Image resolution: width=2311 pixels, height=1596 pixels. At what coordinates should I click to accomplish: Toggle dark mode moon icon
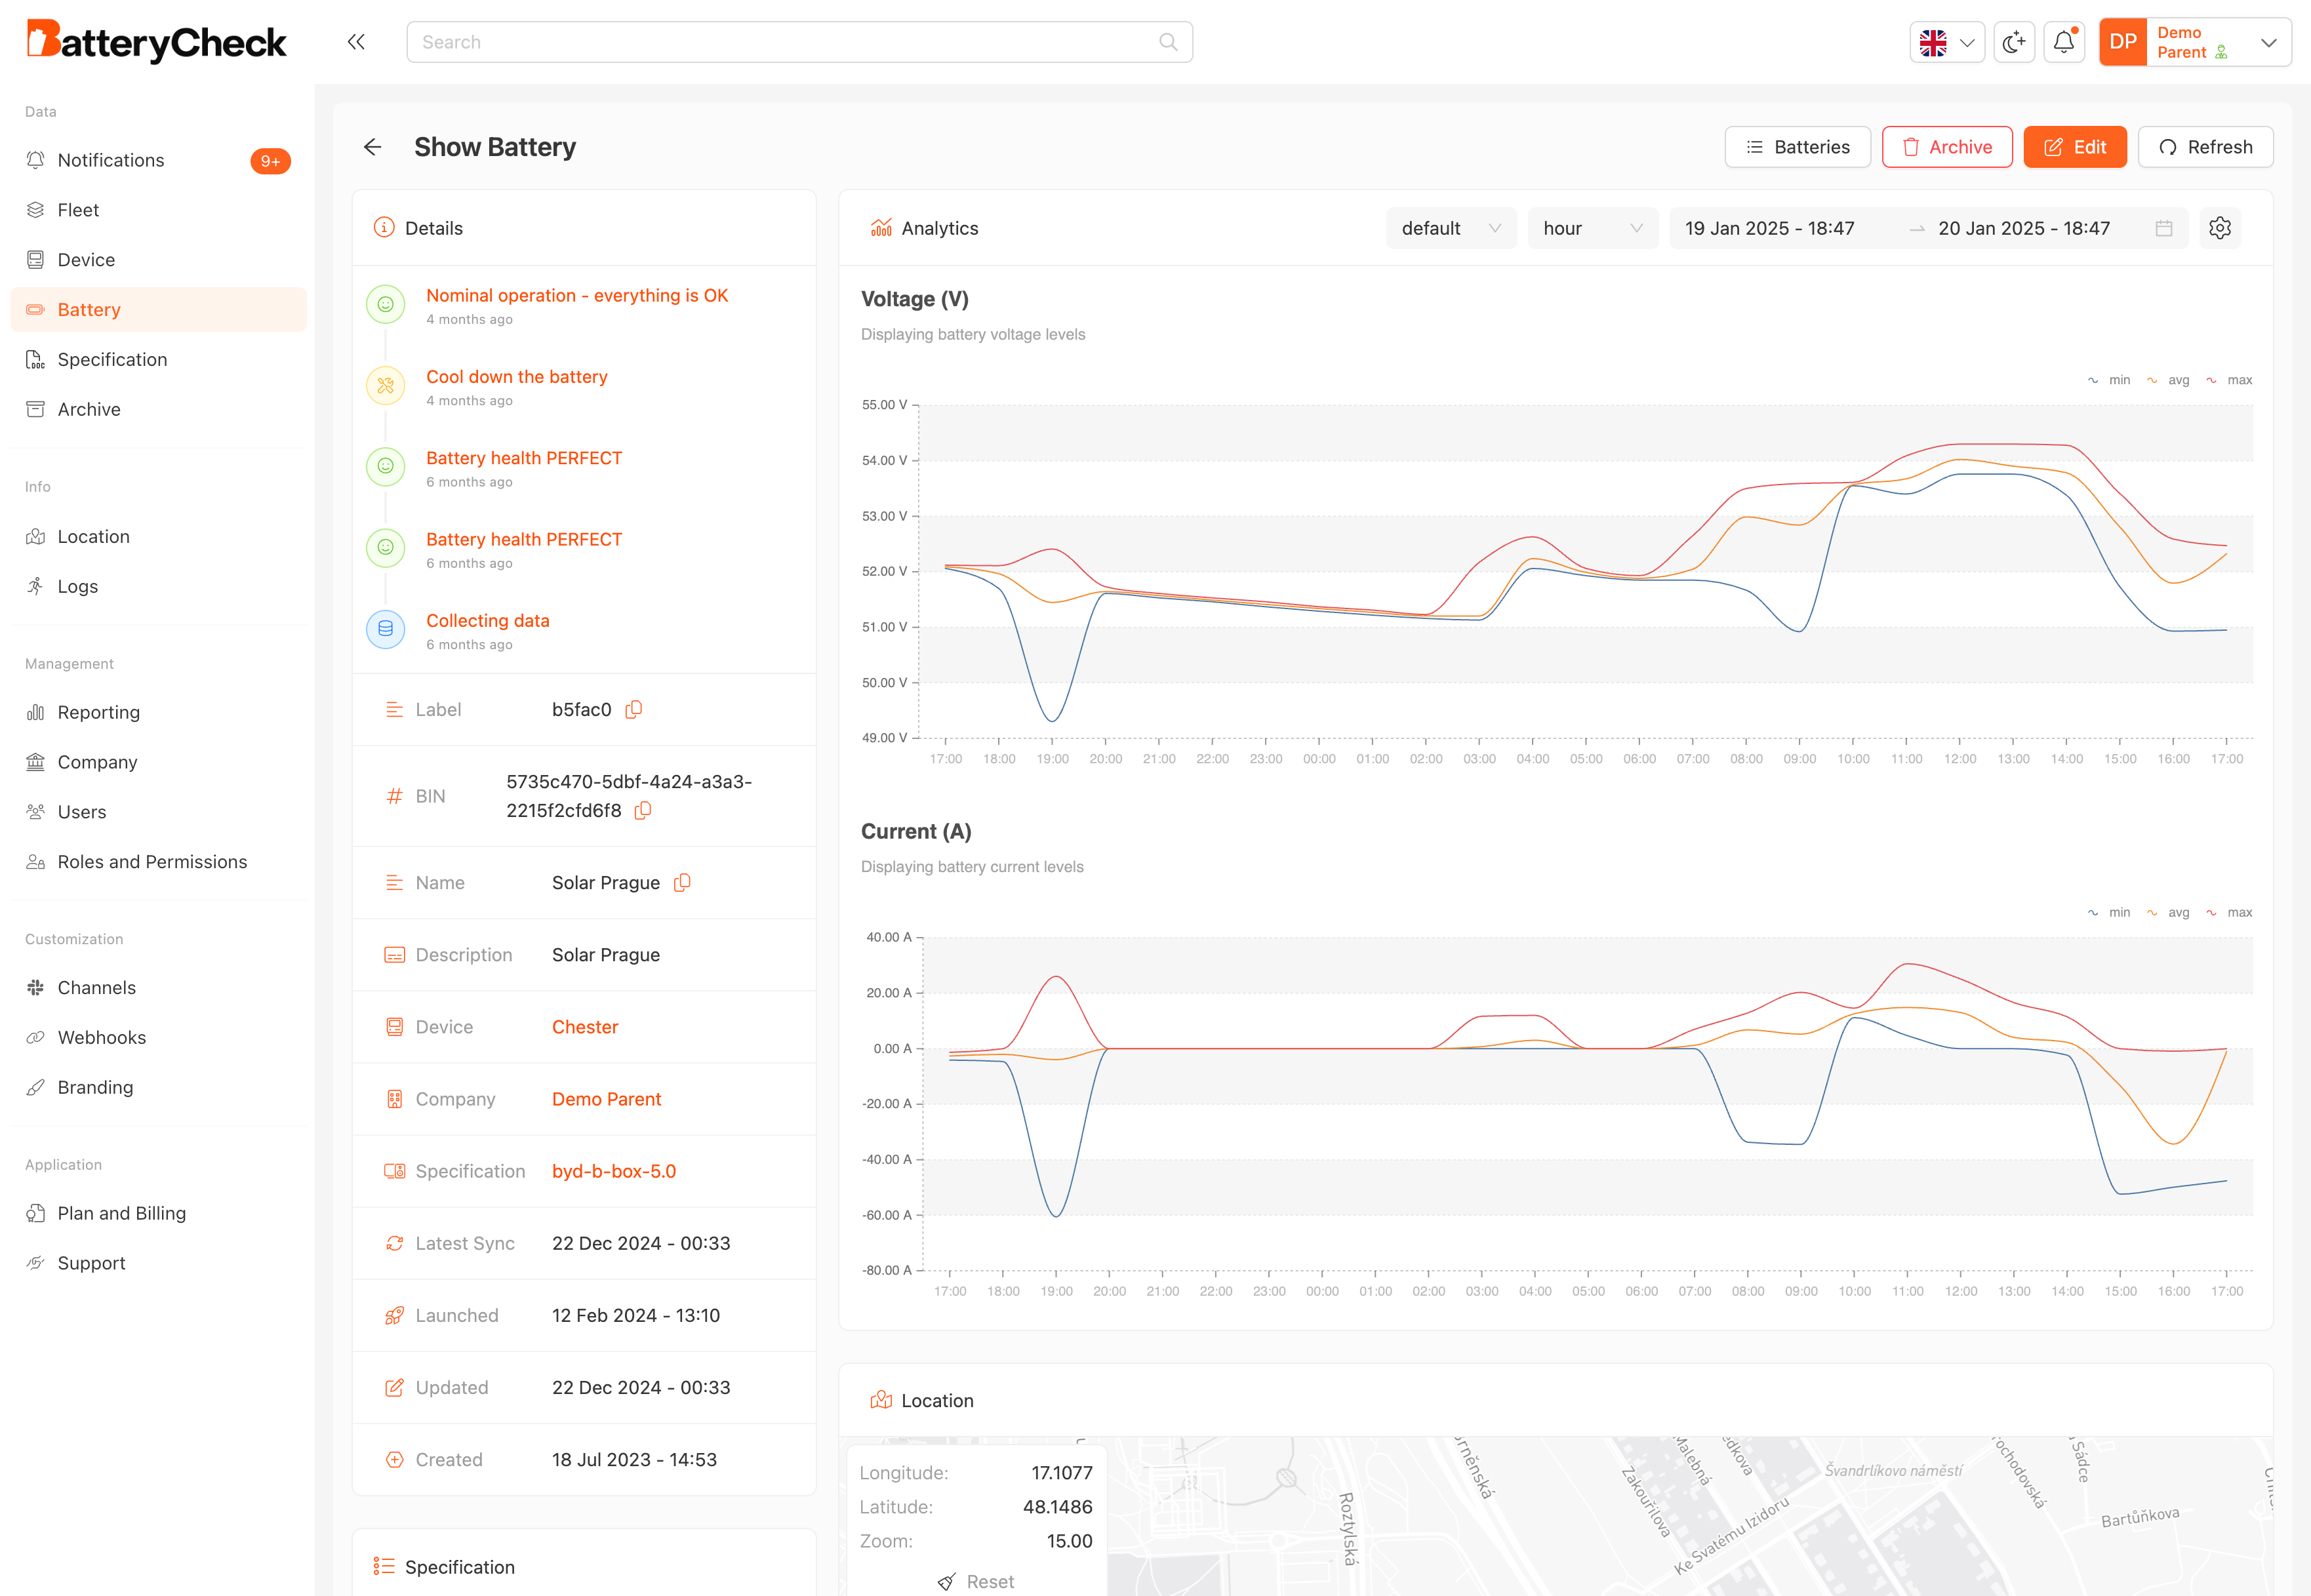tap(2013, 42)
